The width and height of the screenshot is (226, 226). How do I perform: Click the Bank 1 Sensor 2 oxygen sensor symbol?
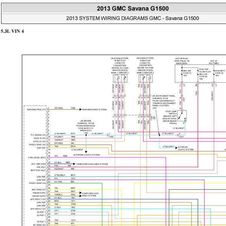click(x=120, y=78)
